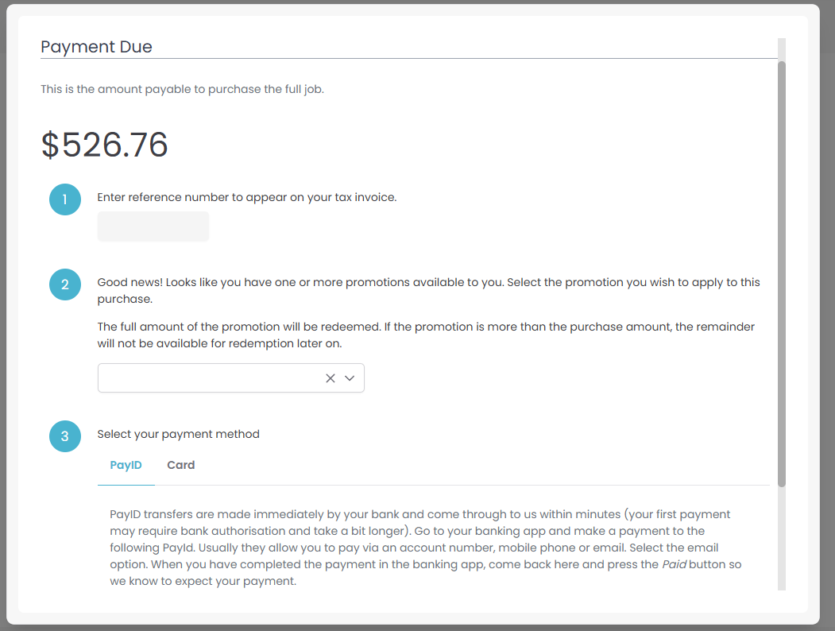Click the step 2 circle badge
The height and width of the screenshot is (631, 835).
click(x=65, y=284)
